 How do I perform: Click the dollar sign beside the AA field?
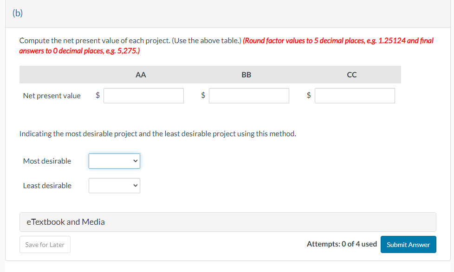pyautogui.click(x=97, y=95)
